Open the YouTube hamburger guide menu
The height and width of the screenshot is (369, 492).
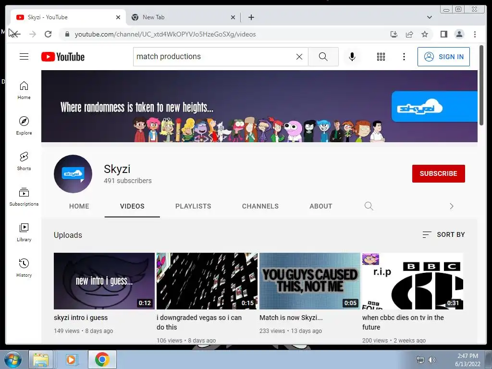(24, 57)
